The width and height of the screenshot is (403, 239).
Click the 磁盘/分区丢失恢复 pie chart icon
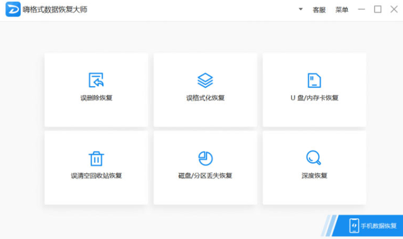tap(205, 158)
